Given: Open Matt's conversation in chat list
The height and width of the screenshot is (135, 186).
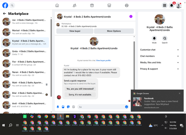Looking at the screenshot, I should coord(25,84).
